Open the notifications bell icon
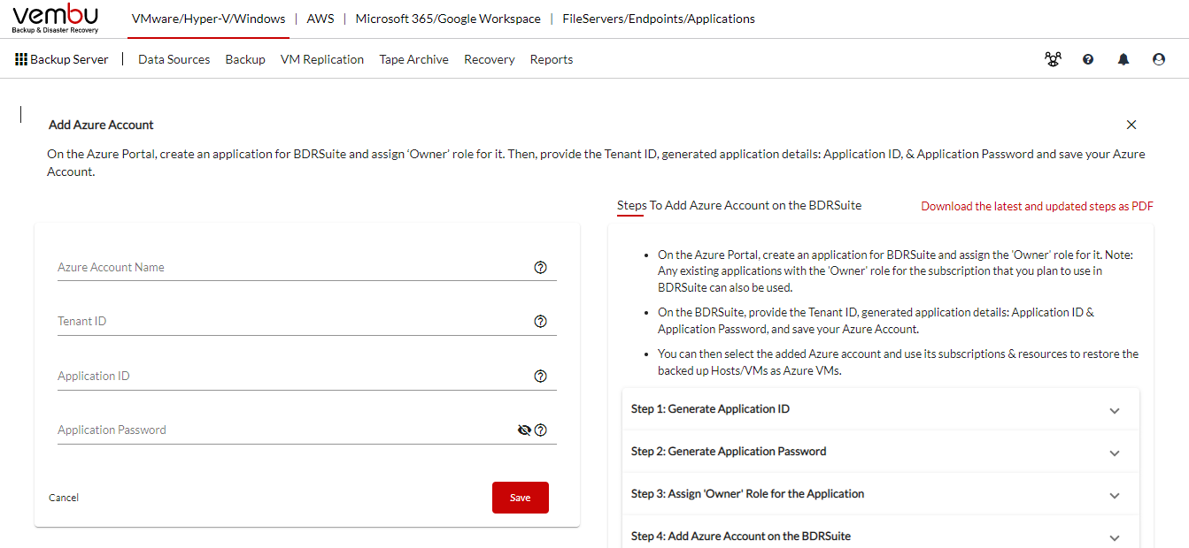 1123,59
